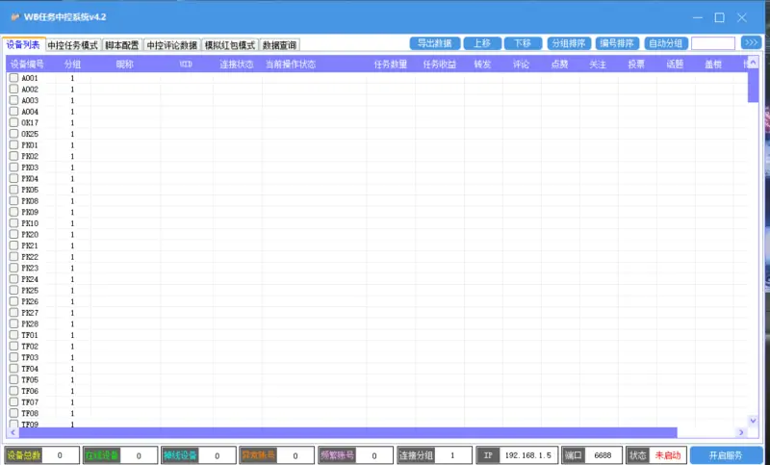Image resolution: width=770 pixels, height=465 pixels.
Task: Select the TF03 device checkbox
Action: coord(13,357)
